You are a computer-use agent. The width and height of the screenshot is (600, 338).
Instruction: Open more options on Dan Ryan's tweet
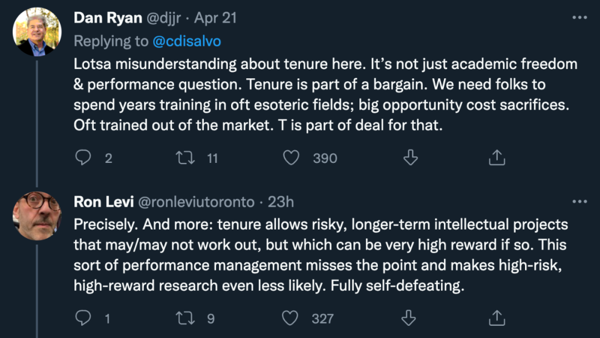point(579,18)
